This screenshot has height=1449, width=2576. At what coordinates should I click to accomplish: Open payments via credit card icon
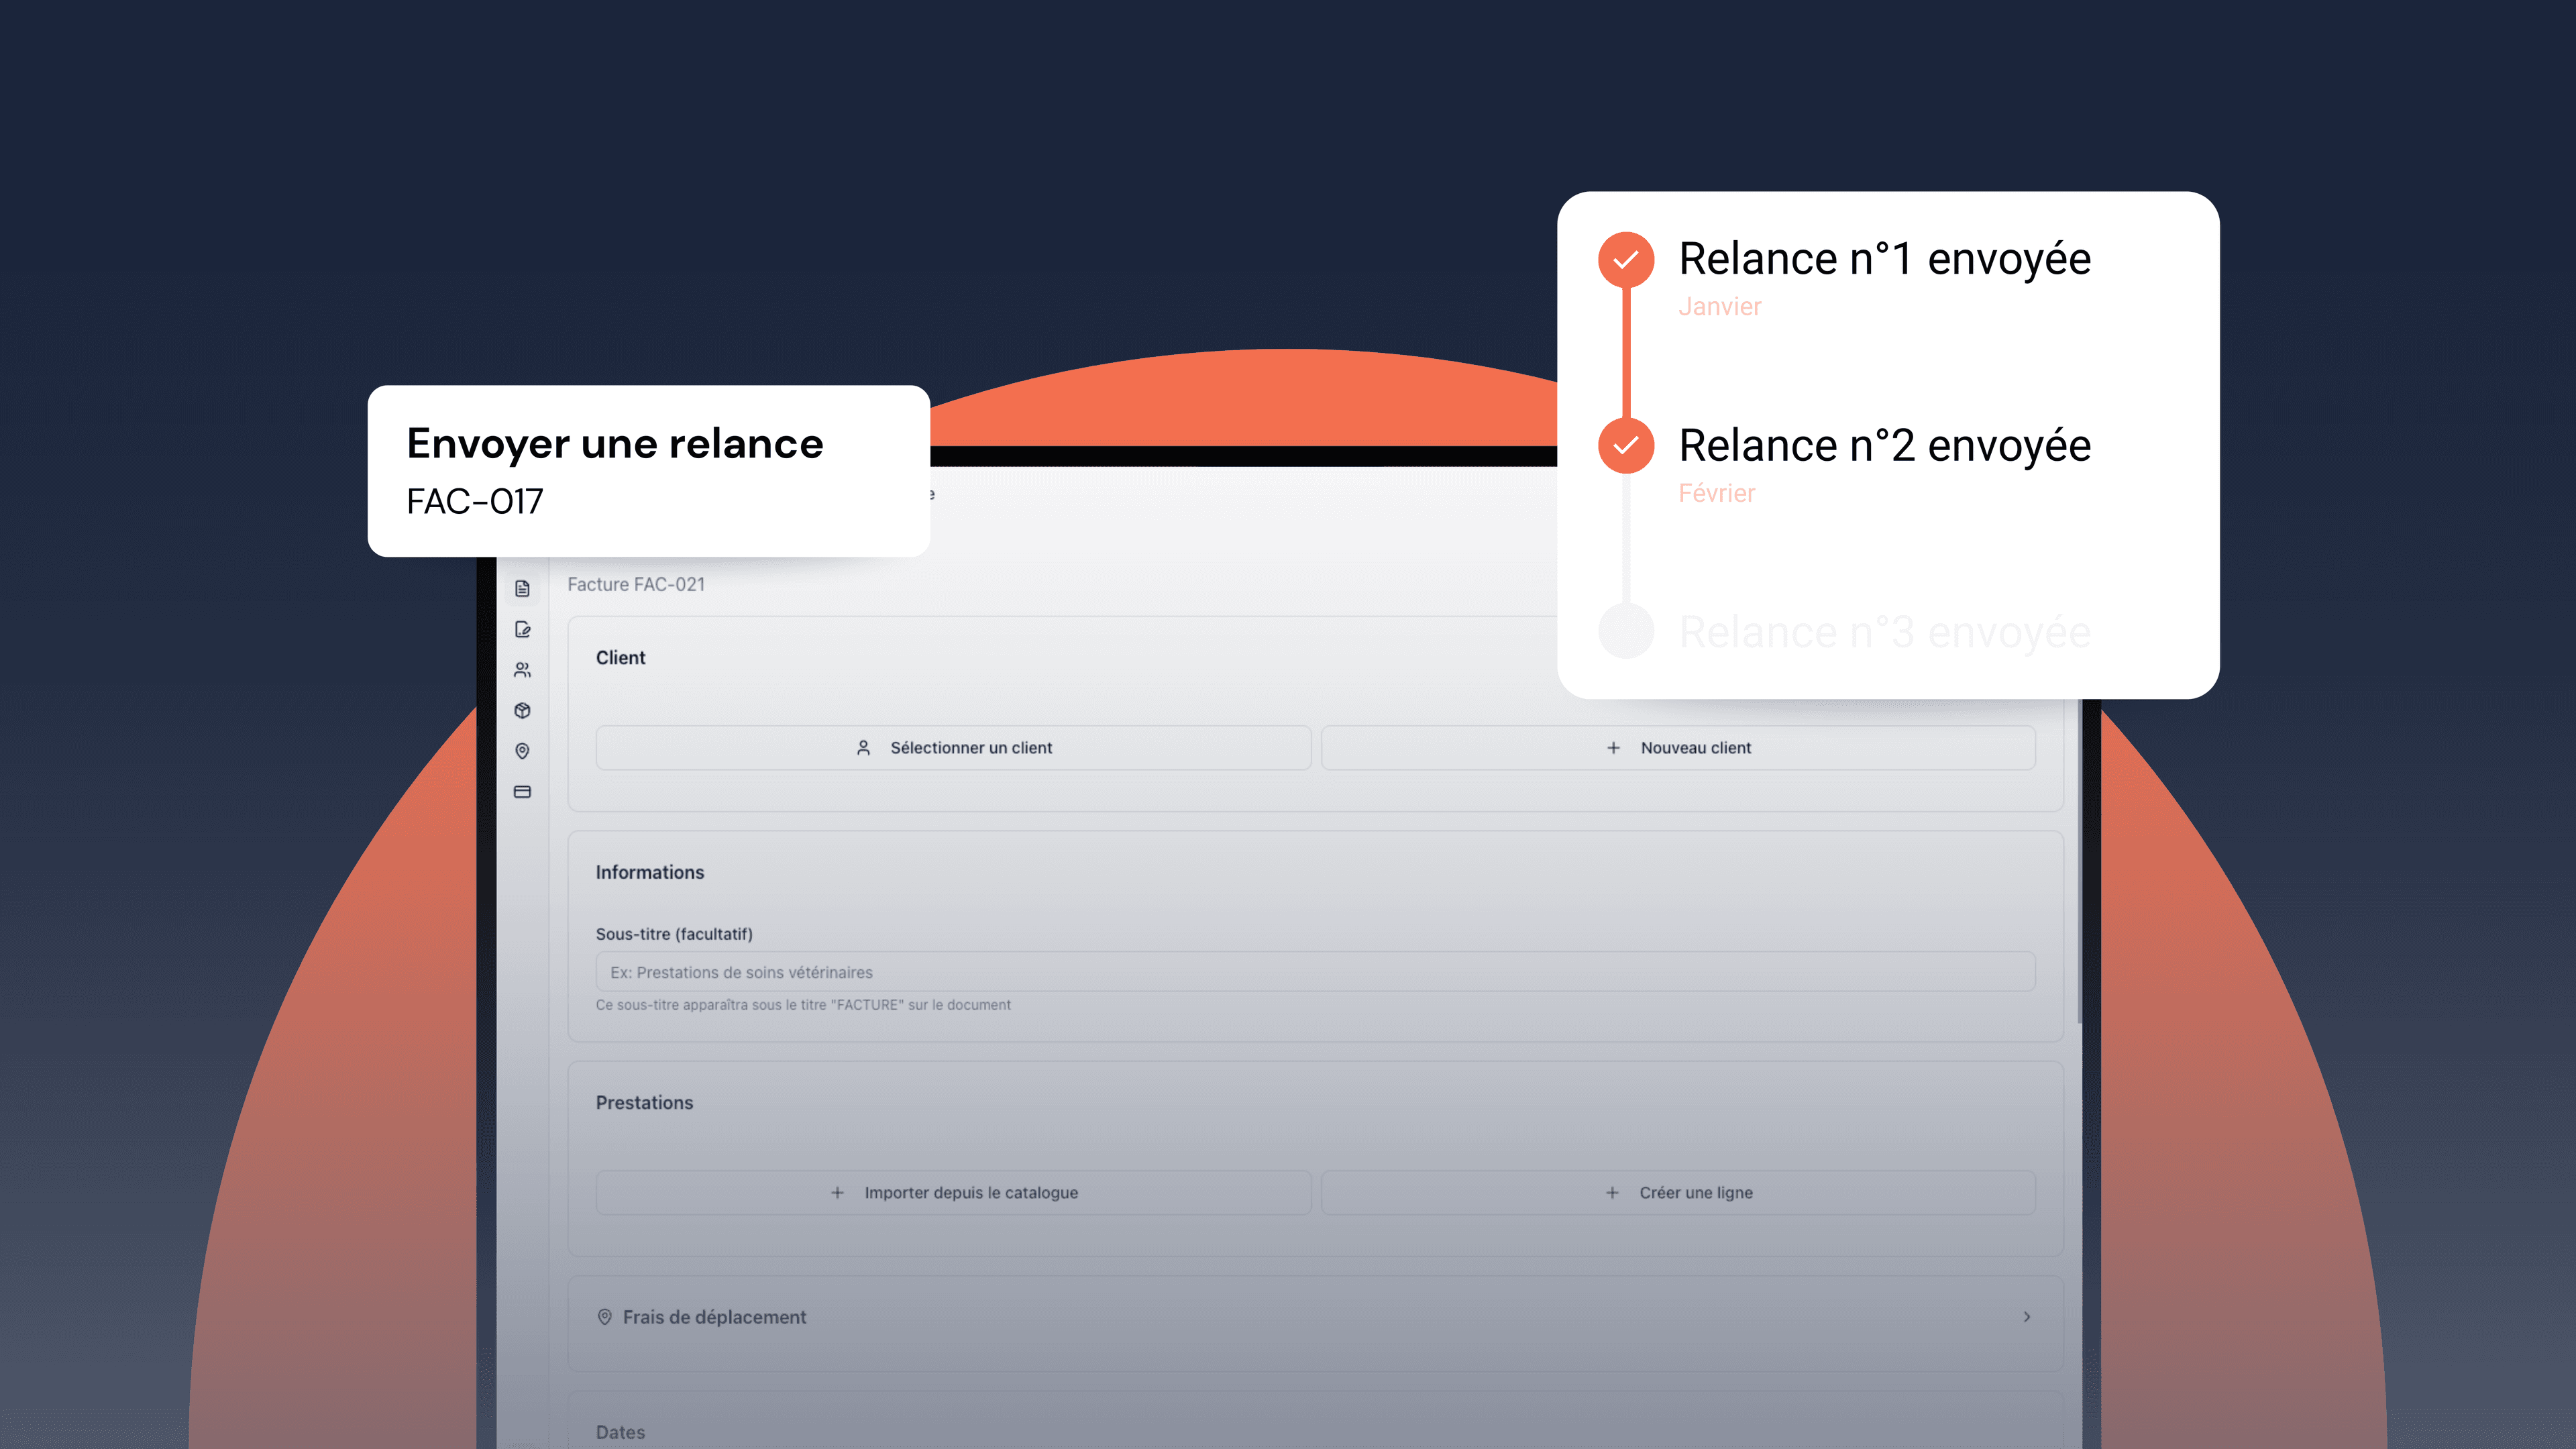(x=522, y=791)
